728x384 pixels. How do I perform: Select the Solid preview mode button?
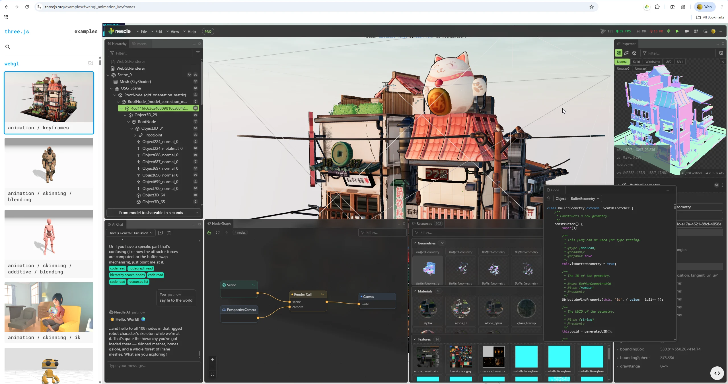(x=636, y=62)
